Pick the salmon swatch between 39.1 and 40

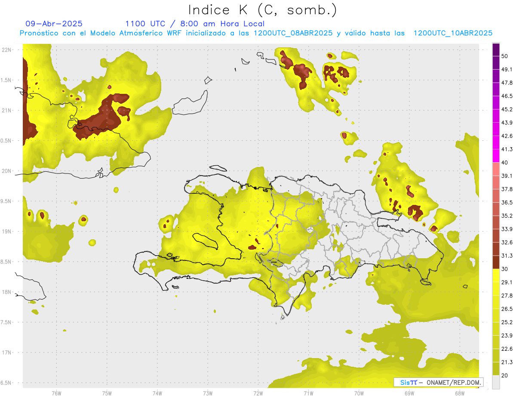[x=496, y=169]
